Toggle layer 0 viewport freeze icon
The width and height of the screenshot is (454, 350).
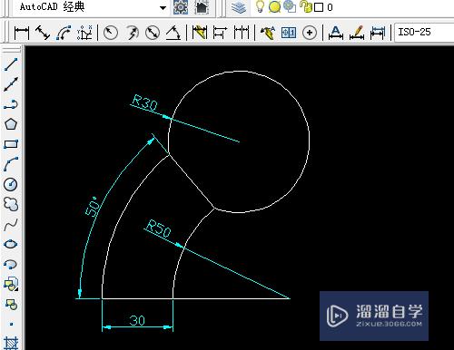[290, 6]
